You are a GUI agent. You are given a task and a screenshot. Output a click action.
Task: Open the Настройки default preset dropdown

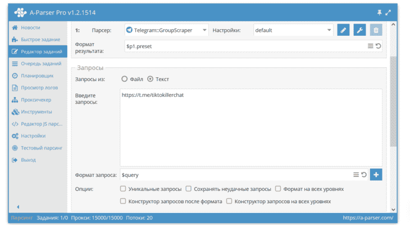click(293, 30)
